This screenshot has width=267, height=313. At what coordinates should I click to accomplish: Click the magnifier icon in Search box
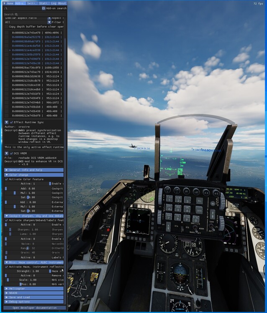click(x=16, y=14)
